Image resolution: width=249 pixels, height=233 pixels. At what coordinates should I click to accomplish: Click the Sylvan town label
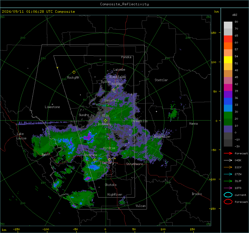coord(106,82)
